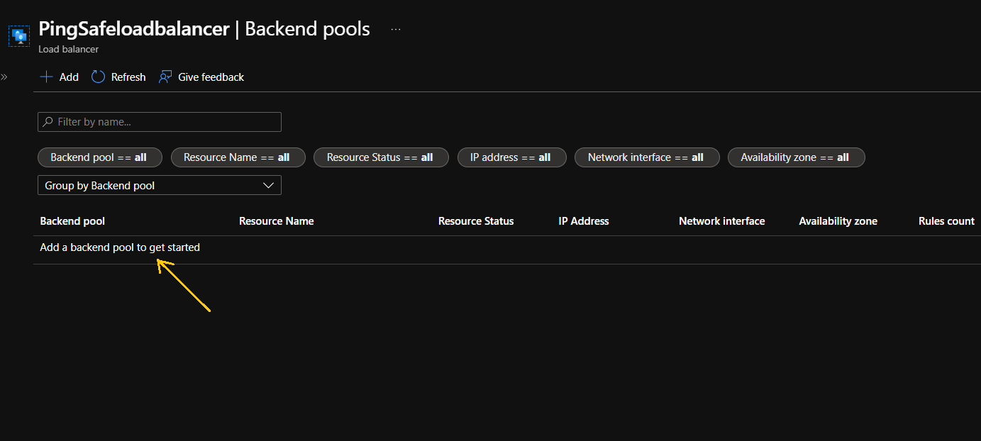The height and width of the screenshot is (441, 981).
Task: Click the Give feedback person icon
Action: (x=165, y=77)
